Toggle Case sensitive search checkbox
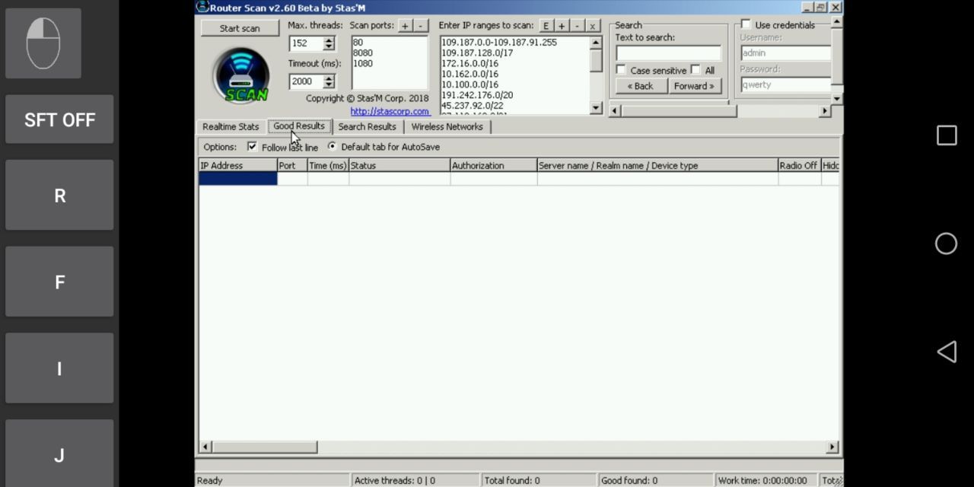This screenshot has width=974, height=487. pos(621,70)
